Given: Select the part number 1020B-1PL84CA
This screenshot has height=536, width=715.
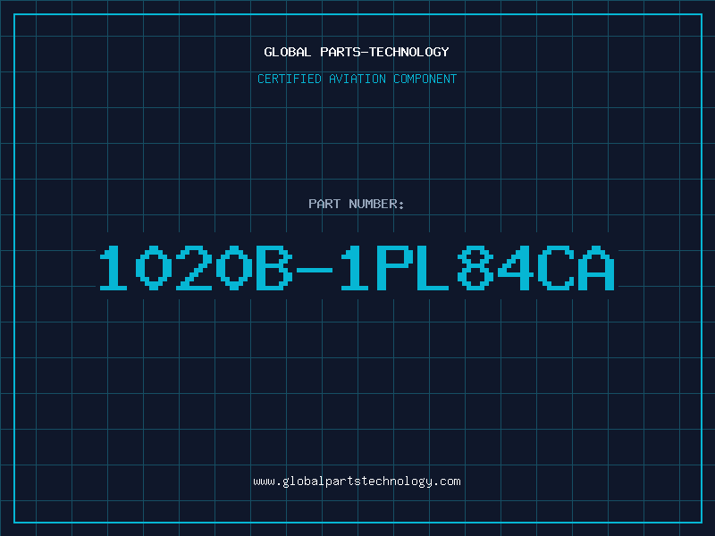Looking at the screenshot, I should click(x=357, y=268).
